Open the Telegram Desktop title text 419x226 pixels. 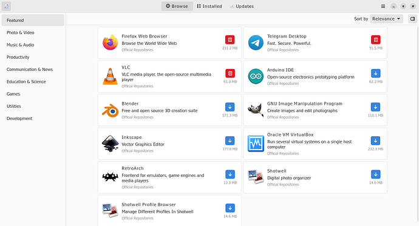click(287, 36)
